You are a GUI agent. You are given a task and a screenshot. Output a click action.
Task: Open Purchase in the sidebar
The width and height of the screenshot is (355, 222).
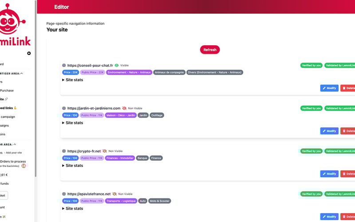pyautogui.click(x=7, y=91)
